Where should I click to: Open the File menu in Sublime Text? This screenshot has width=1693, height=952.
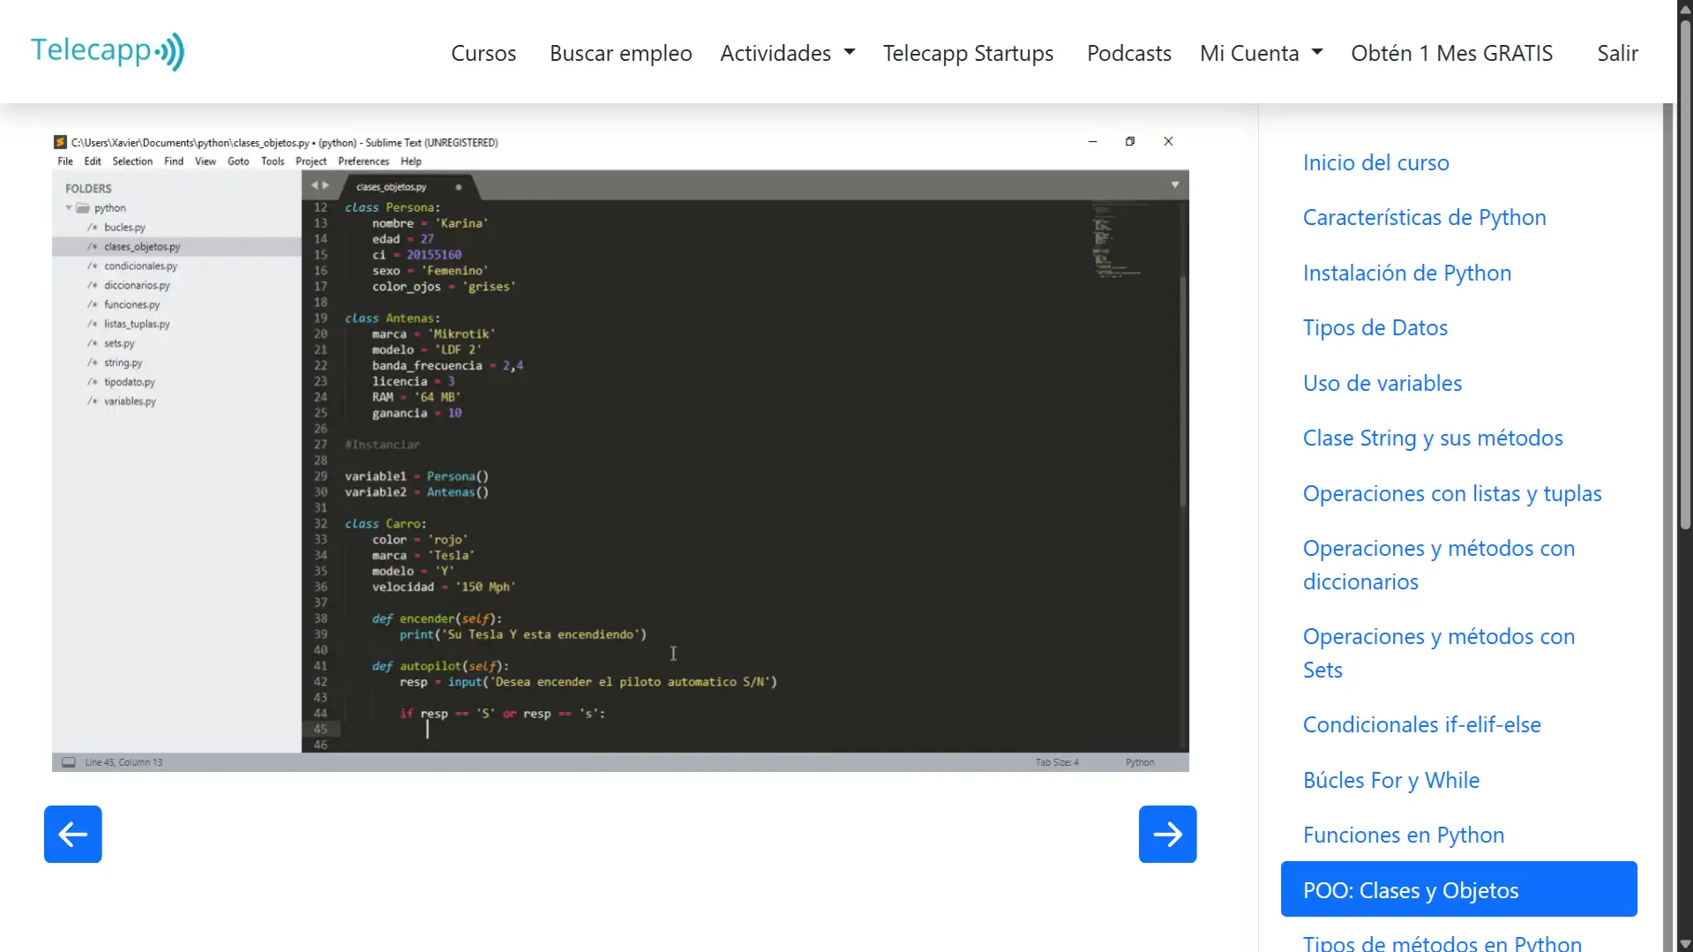point(64,161)
